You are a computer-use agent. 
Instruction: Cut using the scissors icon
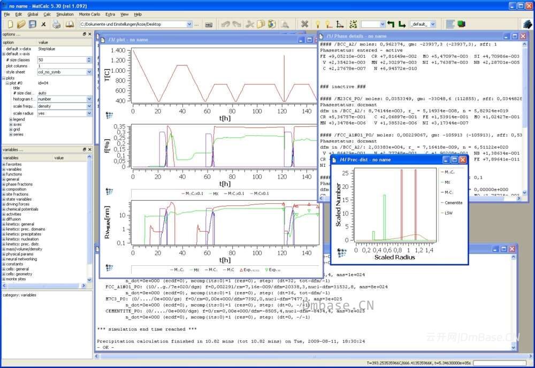pos(250,24)
